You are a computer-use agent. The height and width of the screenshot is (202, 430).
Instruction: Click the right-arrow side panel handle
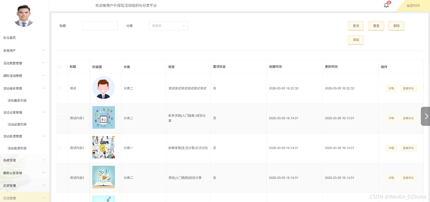(x=426, y=116)
